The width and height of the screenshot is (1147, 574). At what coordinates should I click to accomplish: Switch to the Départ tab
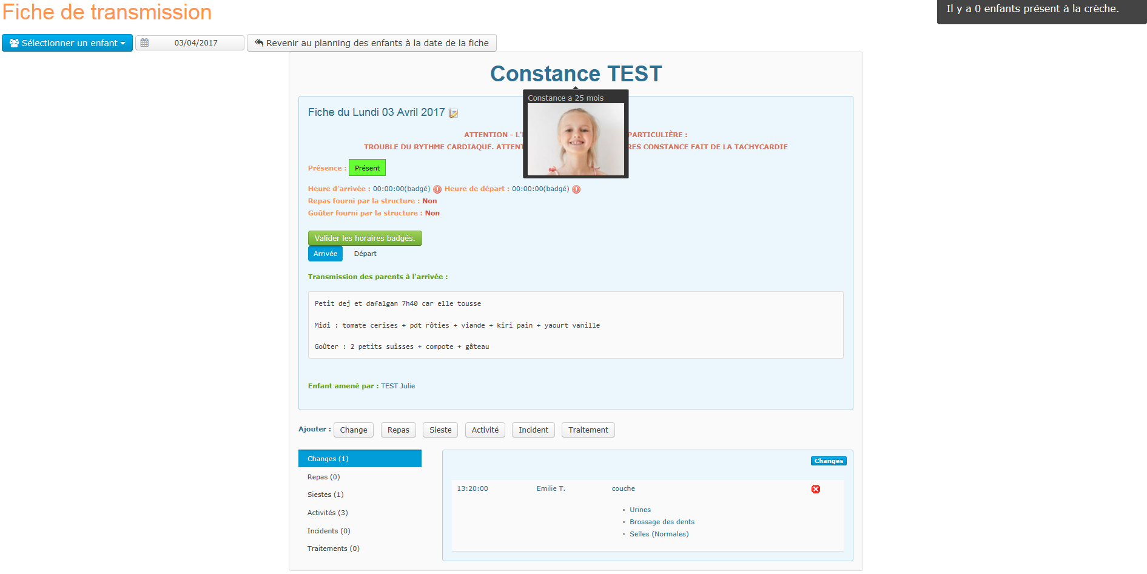[365, 254]
